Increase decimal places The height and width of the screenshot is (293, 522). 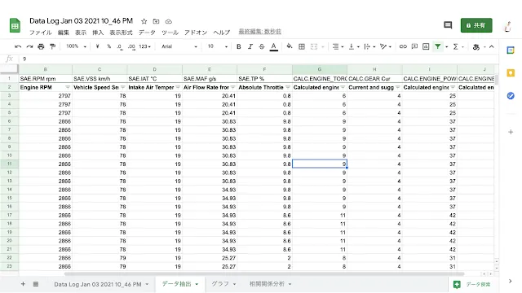click(x=131, y=47)
